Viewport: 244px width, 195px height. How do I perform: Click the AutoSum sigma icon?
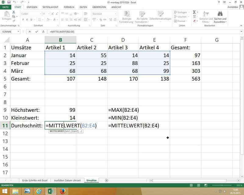194,12
